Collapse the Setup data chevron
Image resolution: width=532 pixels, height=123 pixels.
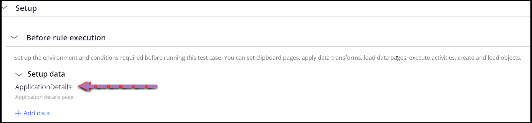pos(19,74)
